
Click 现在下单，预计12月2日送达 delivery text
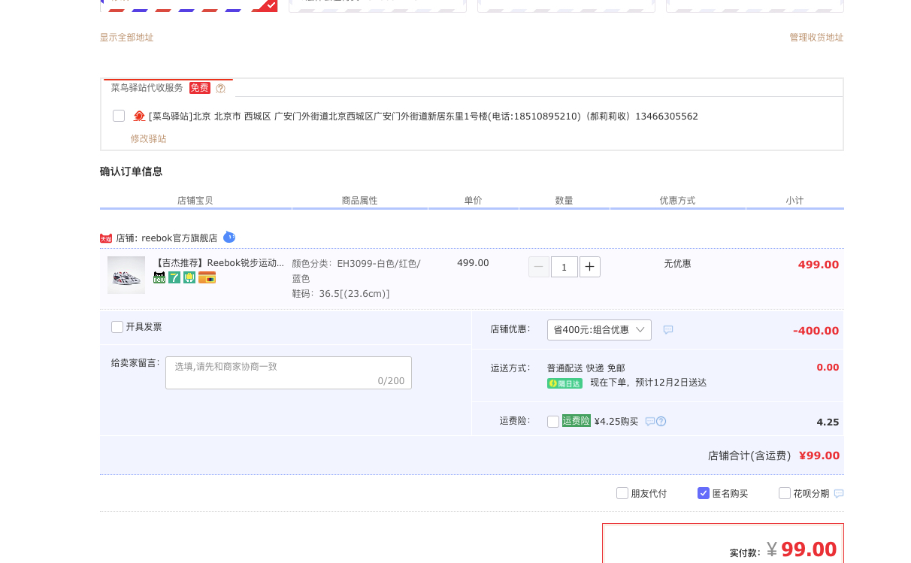click(x=648, y=383)
